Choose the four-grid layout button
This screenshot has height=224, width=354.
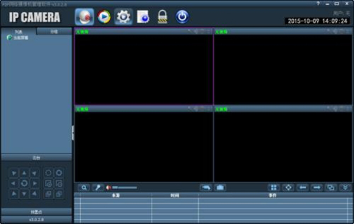(274, 187)
